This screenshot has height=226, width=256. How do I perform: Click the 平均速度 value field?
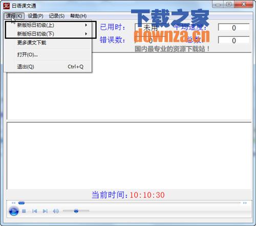(x=234, y=28)
